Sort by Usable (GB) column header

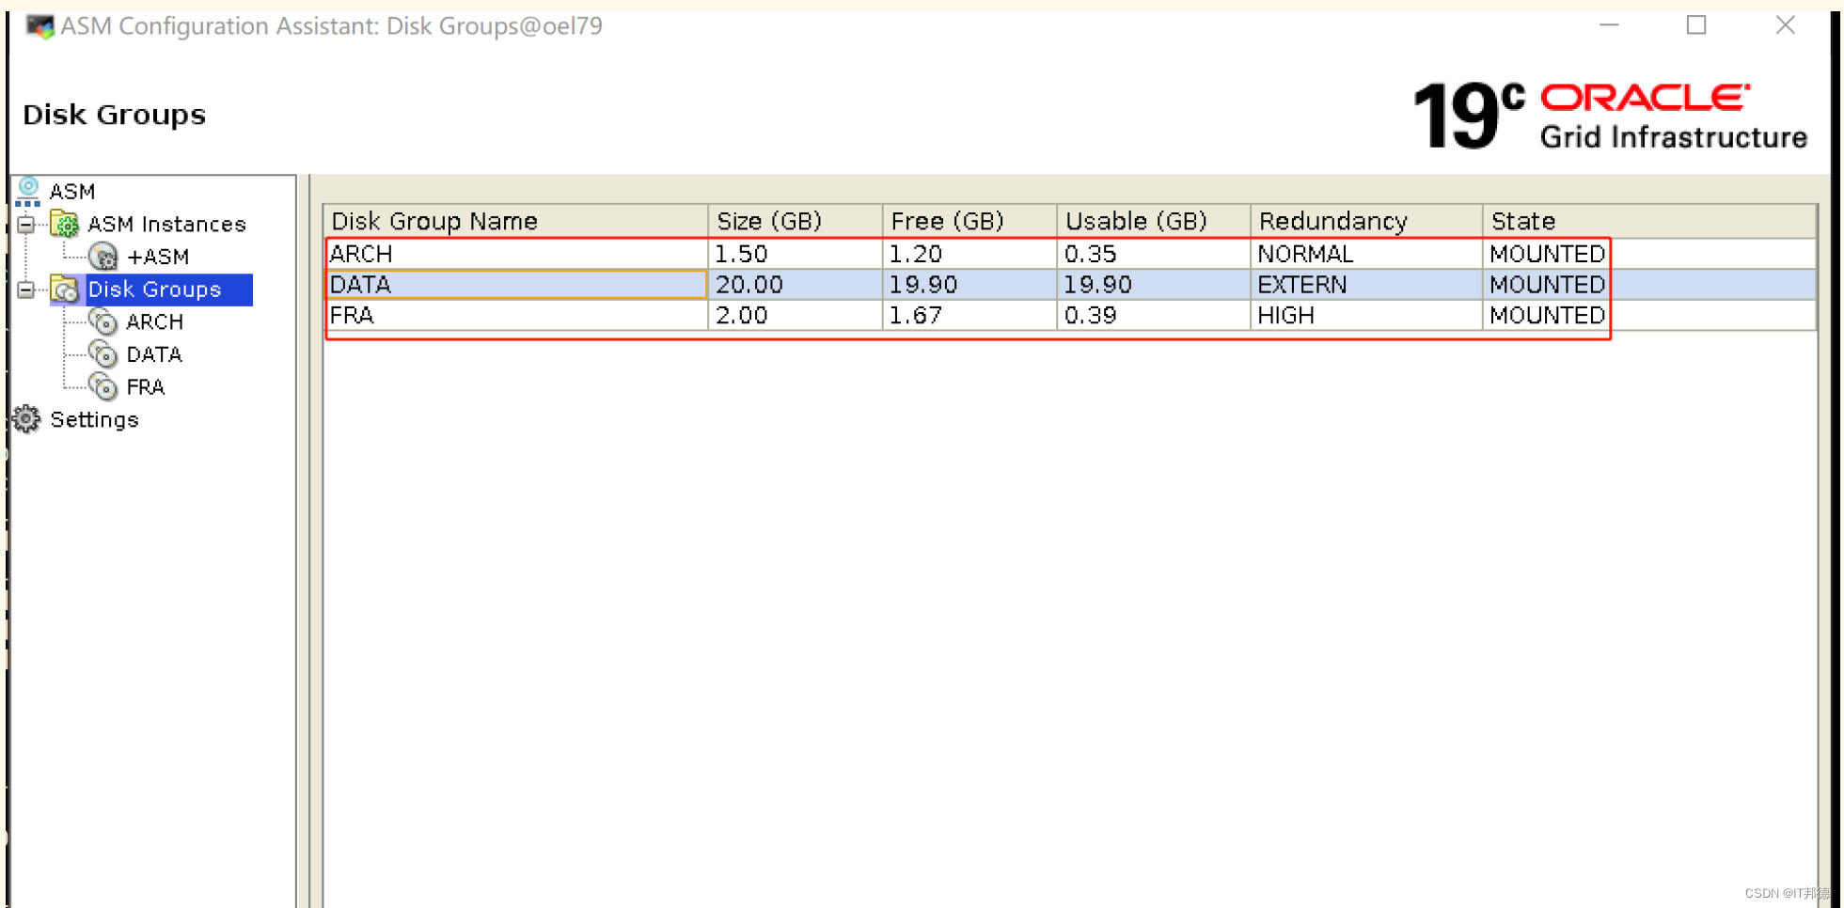tap(1154, 221)
